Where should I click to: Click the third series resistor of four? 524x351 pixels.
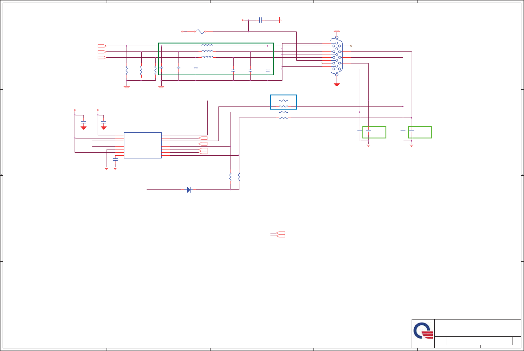pos(283,112)
